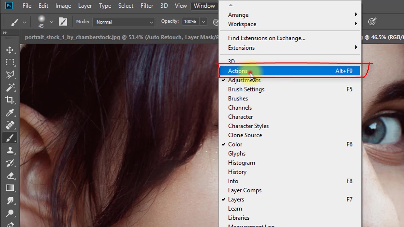This screenshot has height=227, width=404.
Task: Show the Layer Comps panel
Action: (290, 190)
